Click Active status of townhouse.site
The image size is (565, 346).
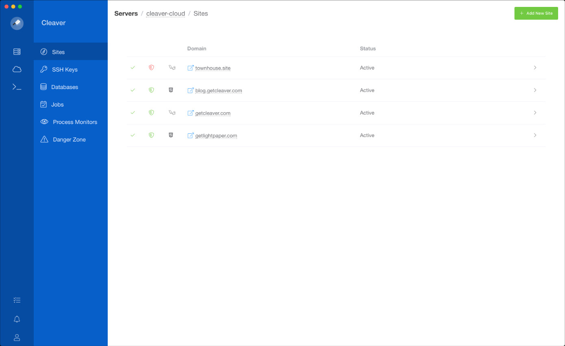(x=367, y=68)
